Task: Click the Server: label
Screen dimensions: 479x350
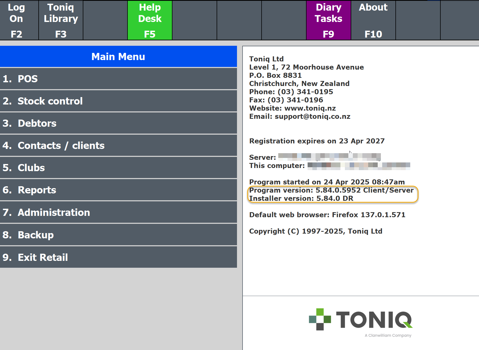Action: coord(262,157)
